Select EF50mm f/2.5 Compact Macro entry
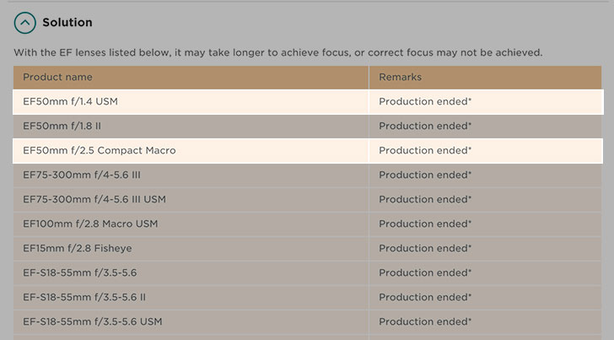The image size is (614, 340). (x=99, y=150)
